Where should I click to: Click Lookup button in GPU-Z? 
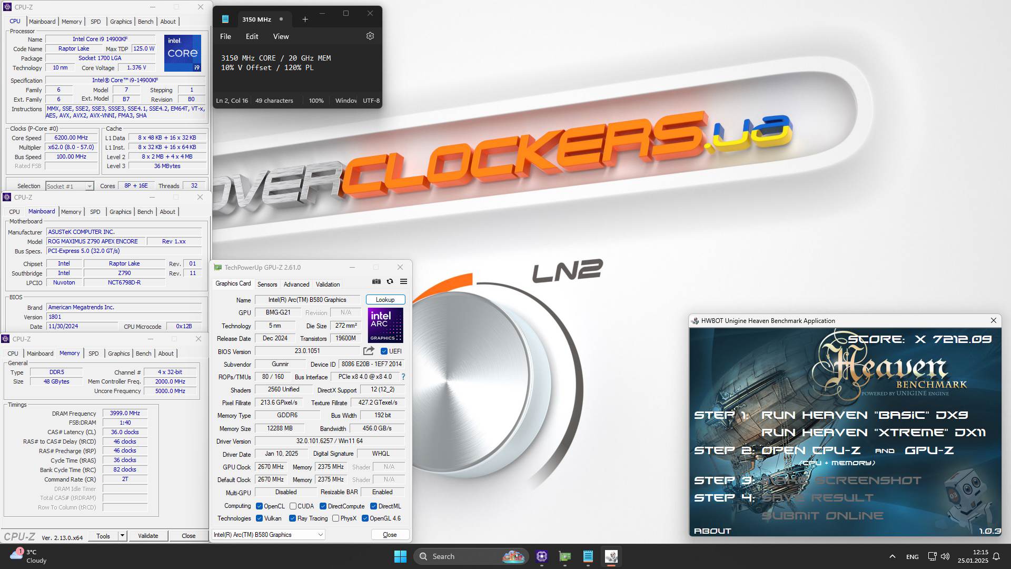pyautogui.click(x=385, y=300)
